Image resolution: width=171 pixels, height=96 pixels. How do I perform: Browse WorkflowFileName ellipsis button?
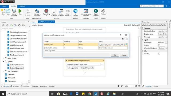click(x=166, y=48)
